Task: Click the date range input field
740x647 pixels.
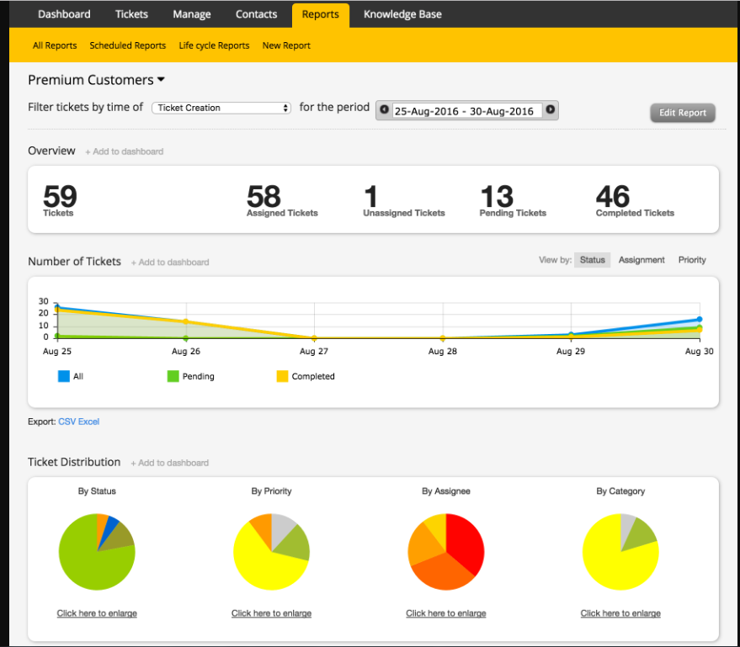Action: pyautogui.click(x=464, y=111)
